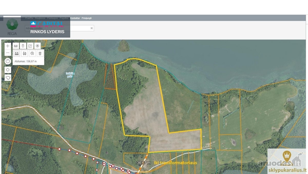308x174 pixels.
Task: Reset map rotation with the compass button
Action: [8, 61]
